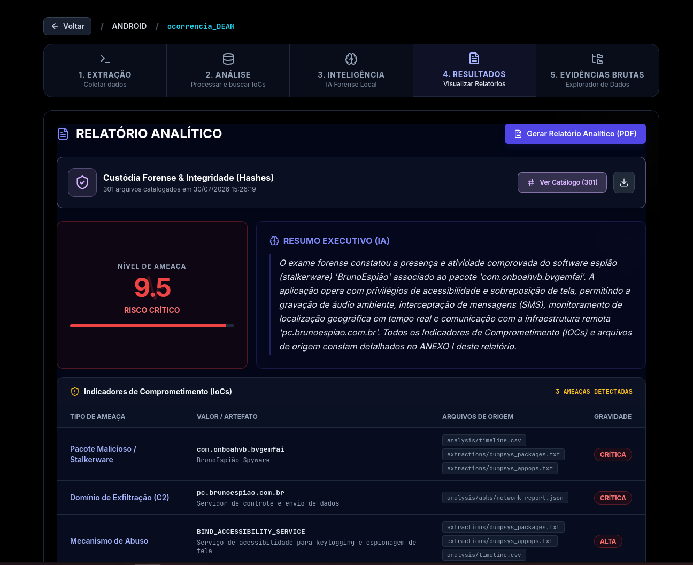The height and width of the screenshot is (565, 693).
Task: Click CRÍTICA badge in Domínio de Exfiltração row
Action: [x=613, y=498]
